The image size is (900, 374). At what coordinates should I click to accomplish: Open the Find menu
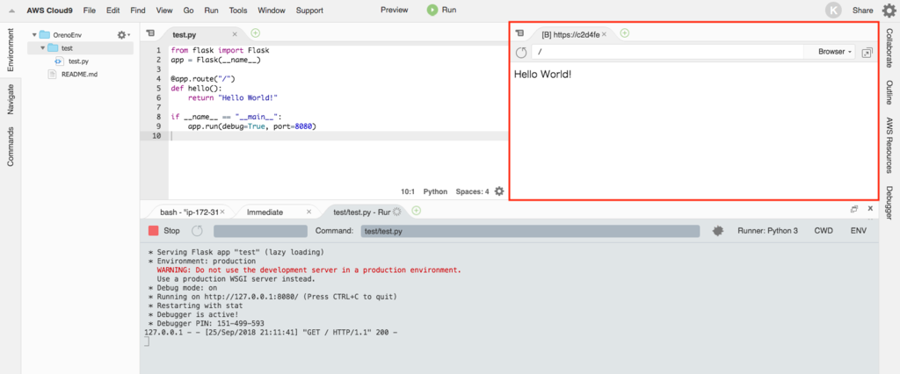[x=138, y=11]
